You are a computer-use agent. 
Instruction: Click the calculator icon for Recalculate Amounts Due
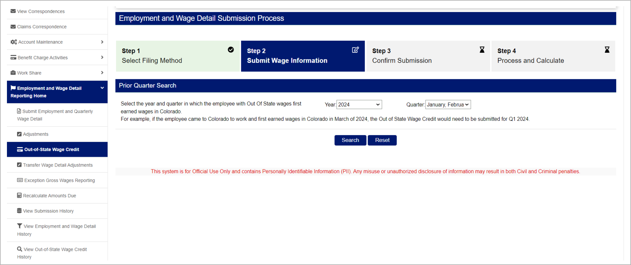19,196
